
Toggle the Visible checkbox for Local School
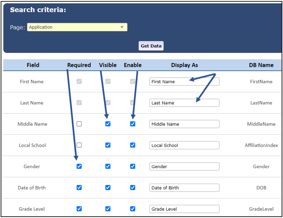108,145
